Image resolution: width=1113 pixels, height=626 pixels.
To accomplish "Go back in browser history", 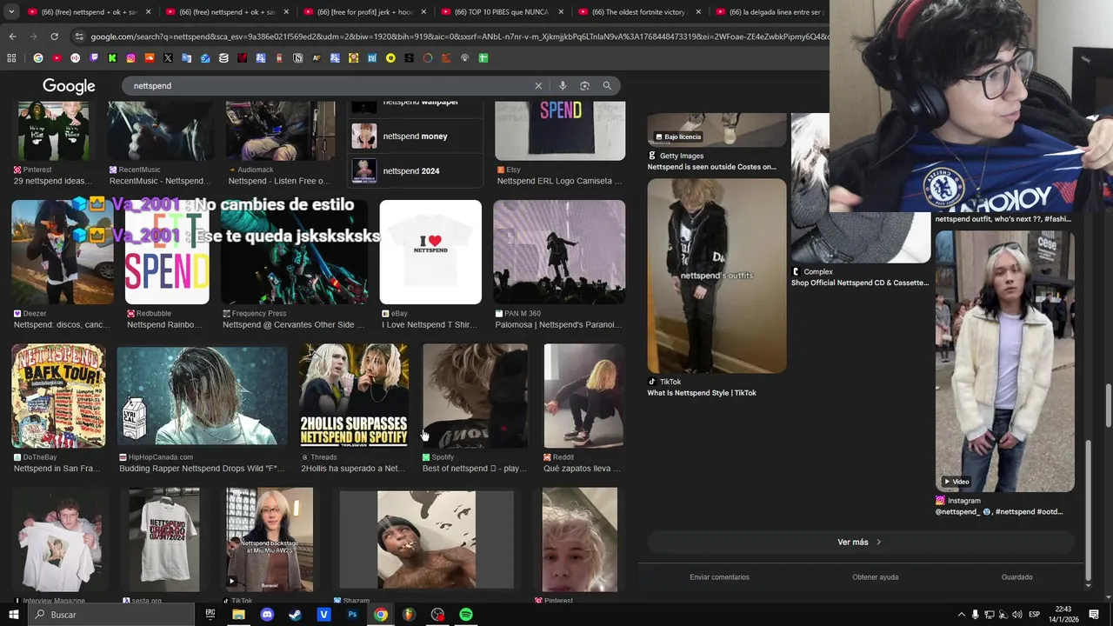I will [x=12, y=37].
